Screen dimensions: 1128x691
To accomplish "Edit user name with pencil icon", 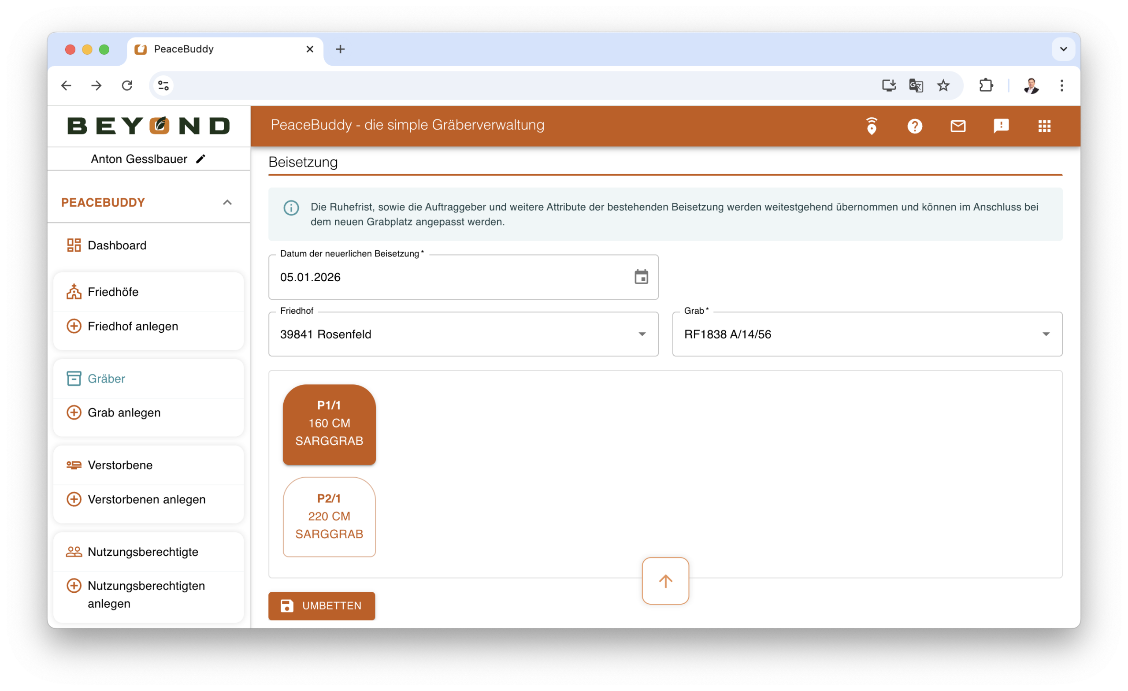I will pyautogui.click(x=200, y=159).
